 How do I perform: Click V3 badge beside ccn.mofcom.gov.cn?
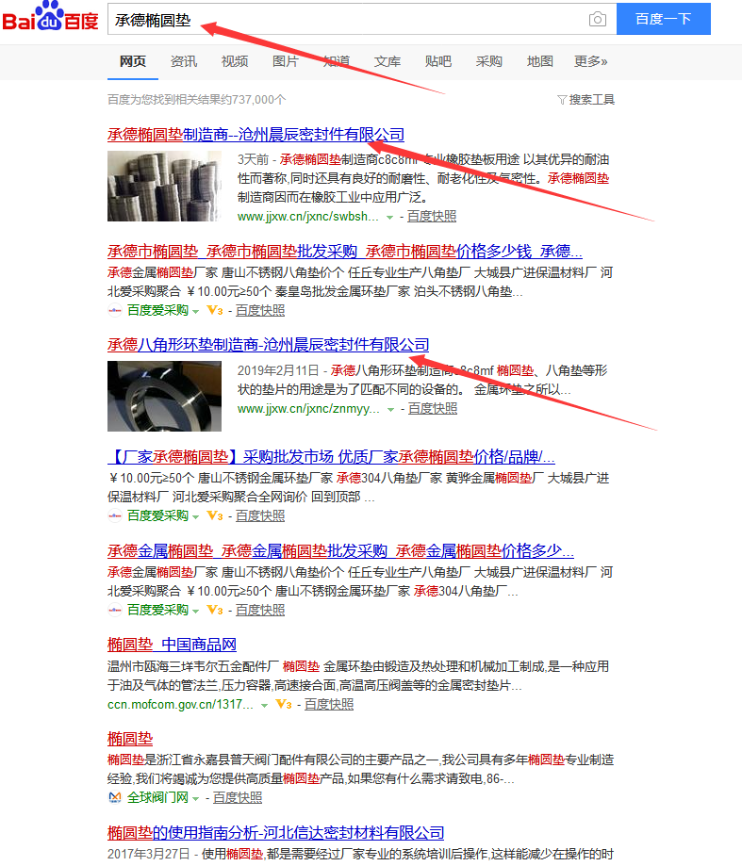[284, 704]
